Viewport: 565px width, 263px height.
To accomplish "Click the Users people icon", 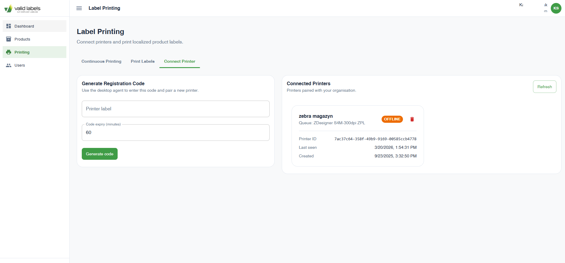I will click(x=9, y=65).
